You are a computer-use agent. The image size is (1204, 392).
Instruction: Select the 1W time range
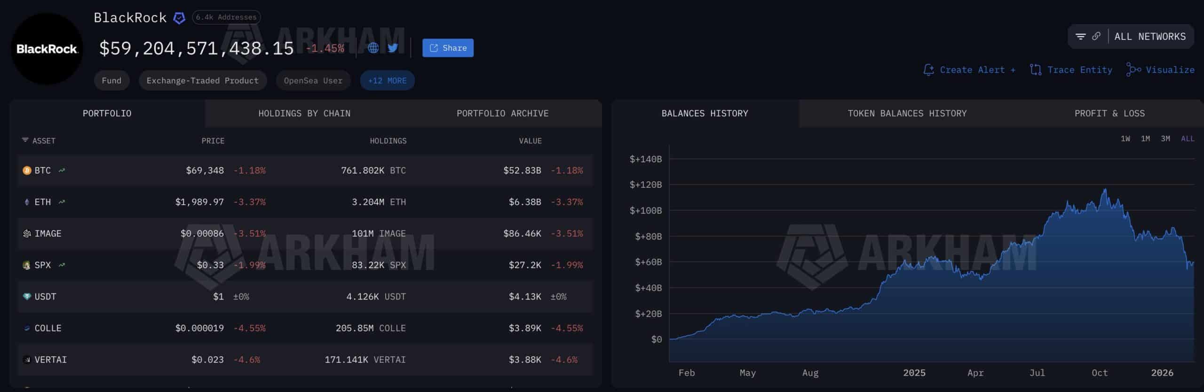(1125, 138)
